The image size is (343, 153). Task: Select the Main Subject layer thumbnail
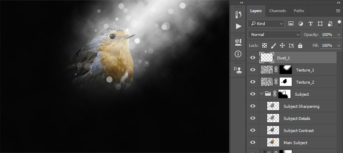point(273,142)
